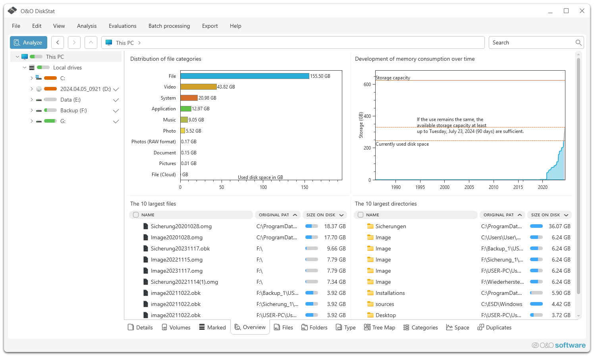Expand the C: drive tree node
The image size is (594, 356).
(x=32, y=78)
